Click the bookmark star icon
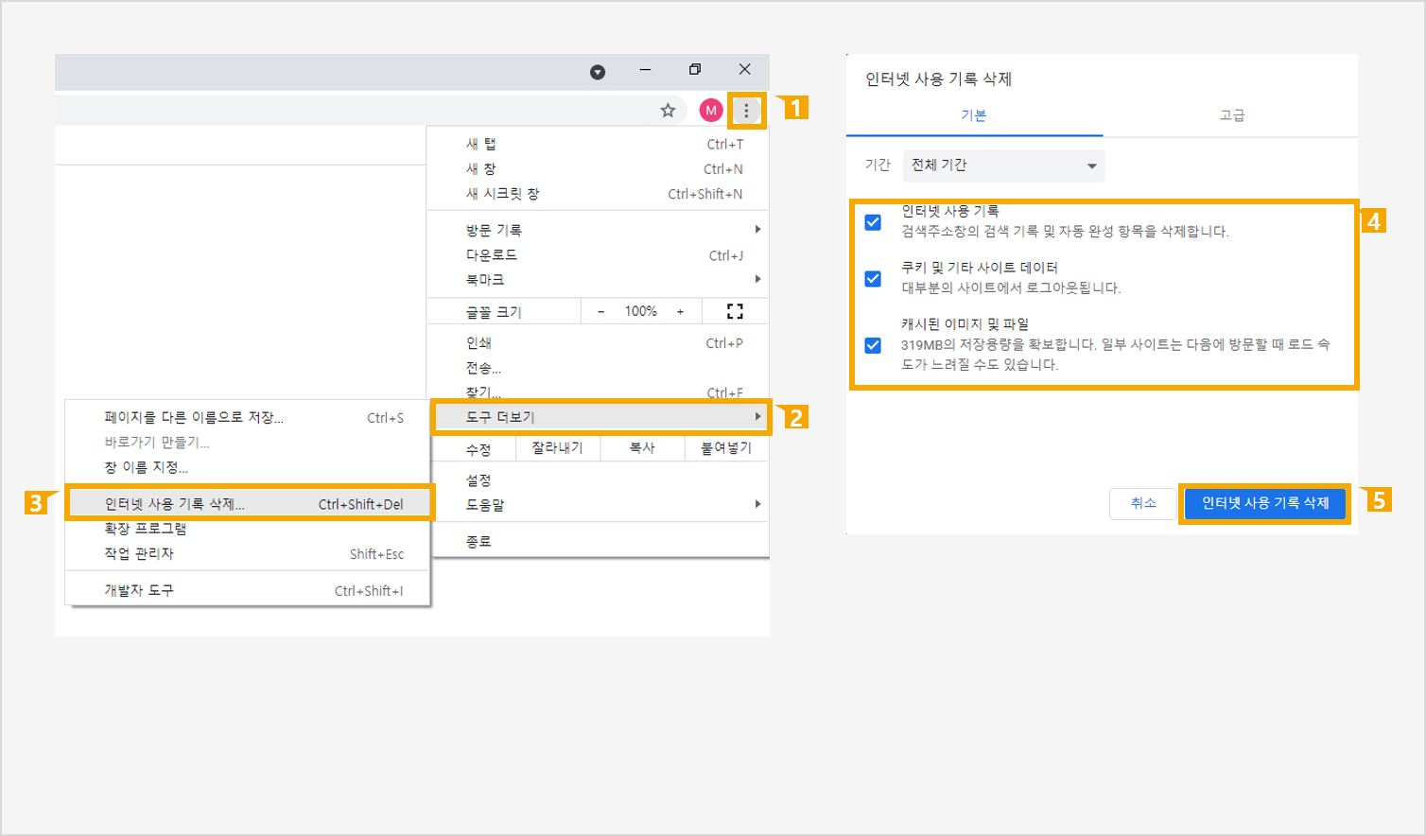This screenshot has height=836, width=1426. (x=668, y=111)
